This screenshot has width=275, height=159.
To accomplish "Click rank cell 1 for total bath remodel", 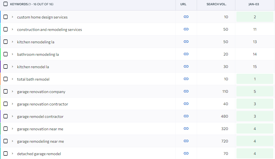I will pyautogui.click(x=255, y=79).
